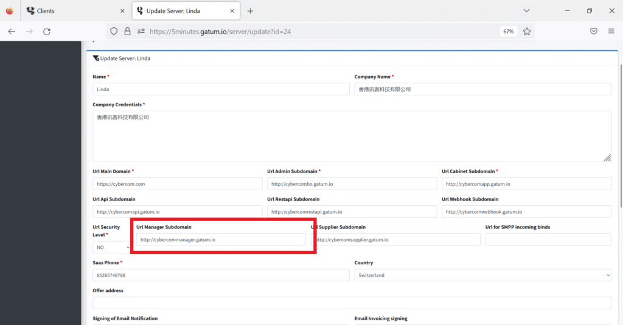
Task: Grab the Company Credentials textarea resize handle
Action: (x=608, y=158)
